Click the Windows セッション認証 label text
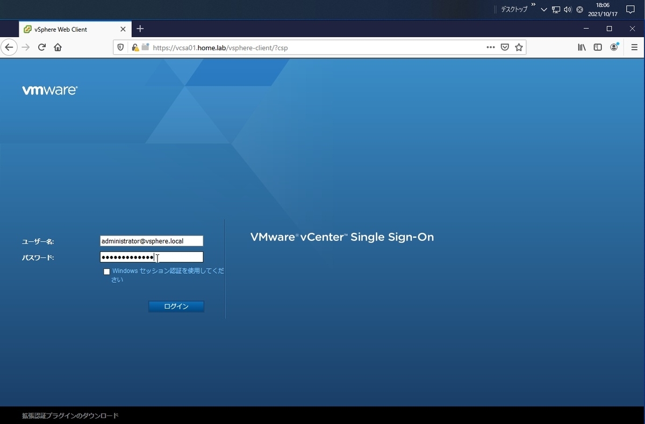This screenshot has width=645, height=424. (x=168, y=275)
